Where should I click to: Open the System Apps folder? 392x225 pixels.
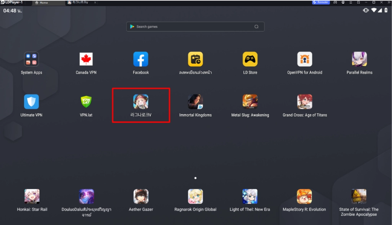pyautogui.click(x=31, y=59)
